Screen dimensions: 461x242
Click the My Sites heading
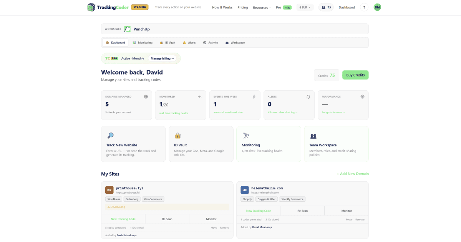point(110,174)
